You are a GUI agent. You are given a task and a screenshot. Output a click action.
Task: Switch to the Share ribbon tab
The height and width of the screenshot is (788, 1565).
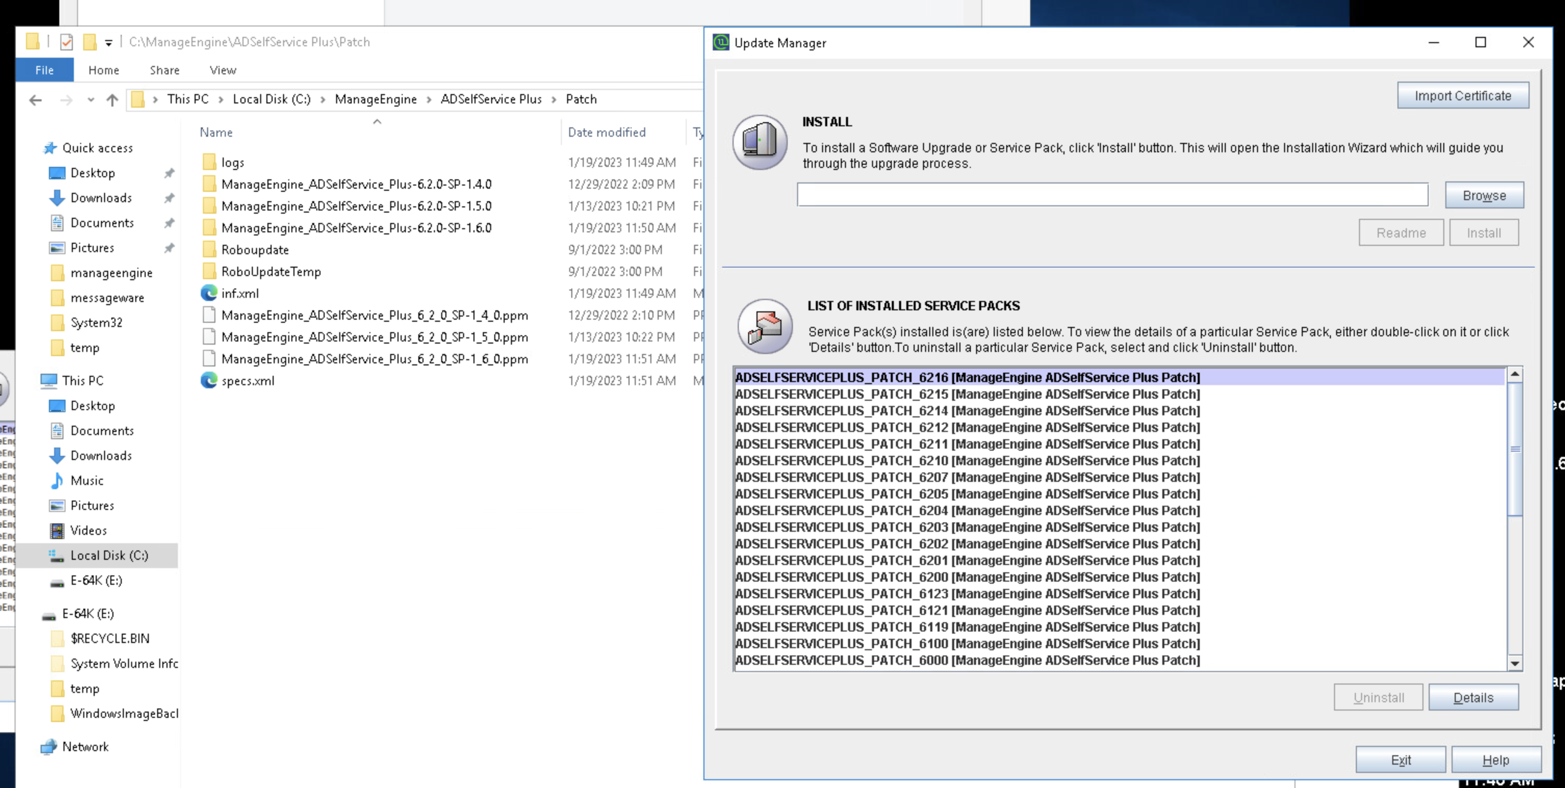click(163, 70)
